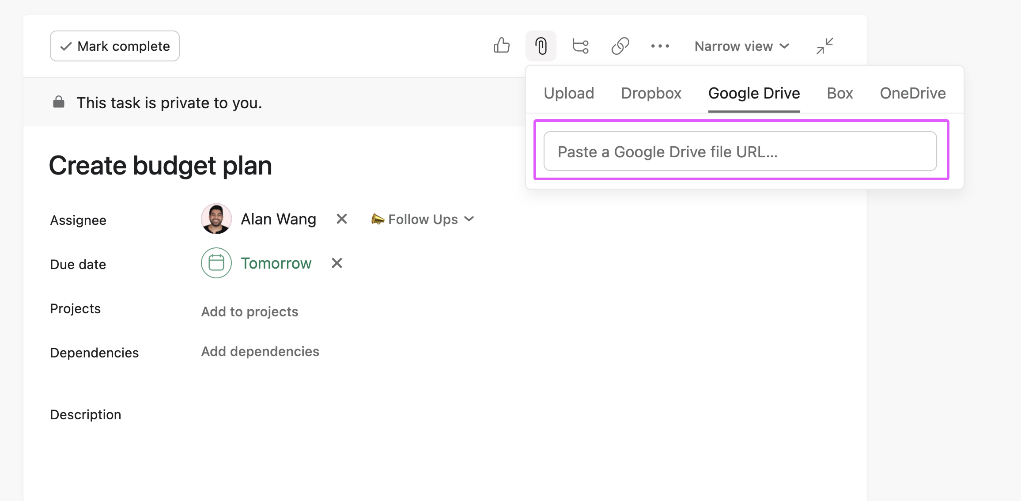The image size is (1021, 501).
Task: Click the paperclip attachment icon
Action: click(x=541, y=46)
